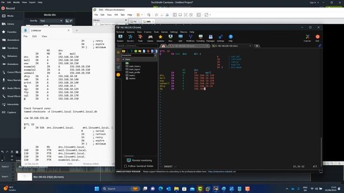
Task: Open the Servers icon in MobaXterm
Action: (130, 38)
